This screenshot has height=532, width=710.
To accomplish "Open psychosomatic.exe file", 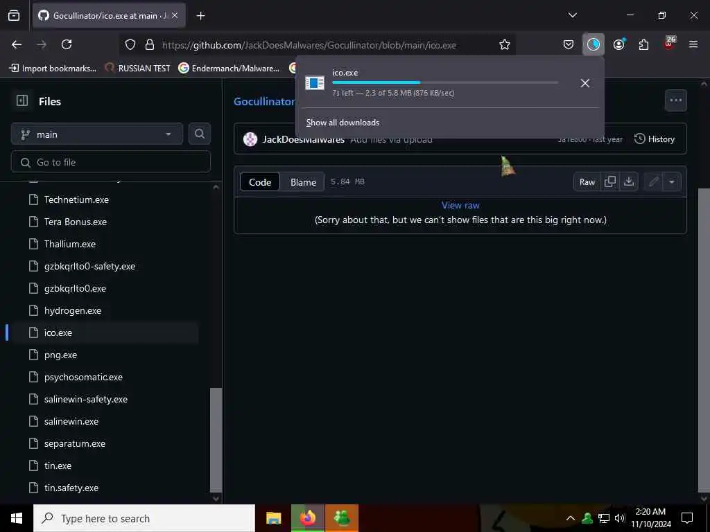I will tap(83, 377).
